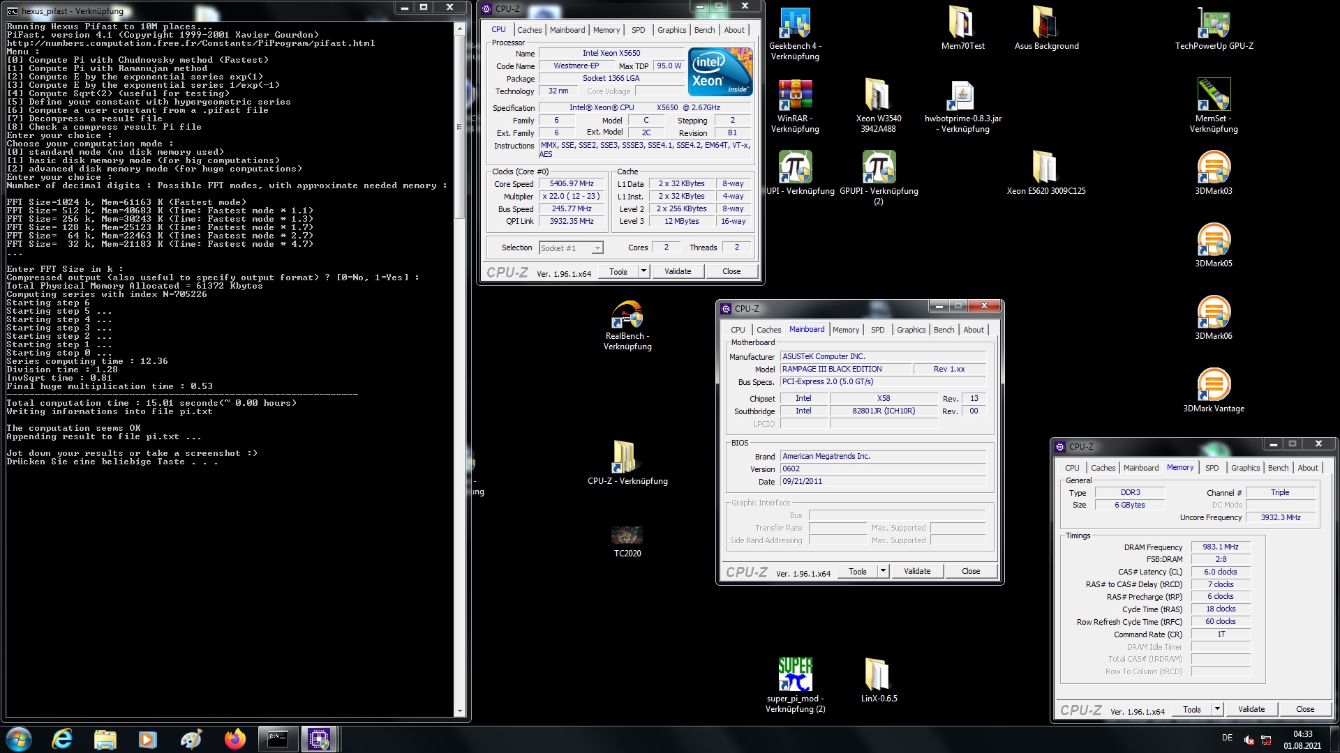This screenshot has height=753, width=1340.
Task: Open the Asus Background folder icon
Action: (1046, 29)
